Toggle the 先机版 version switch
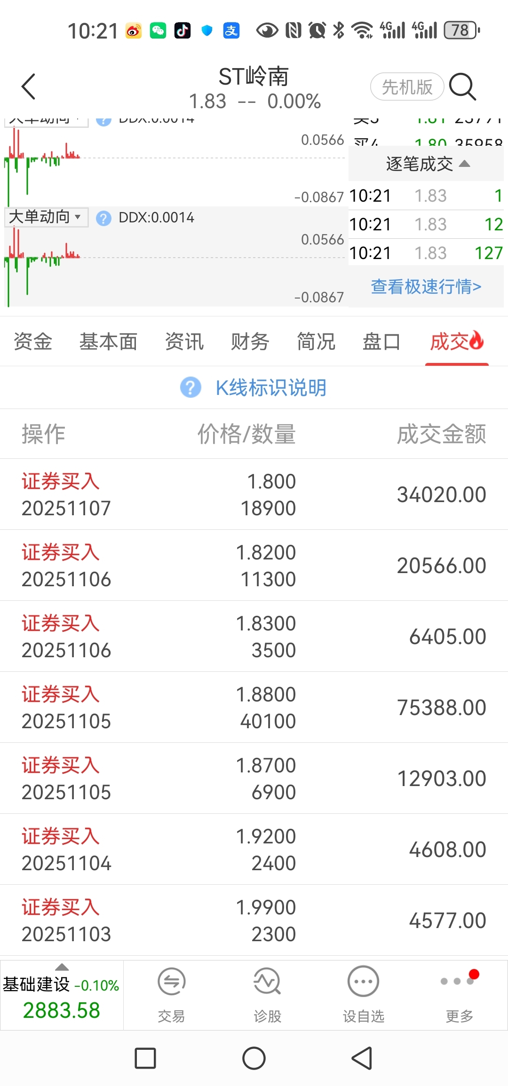 [x=407, y=87]
